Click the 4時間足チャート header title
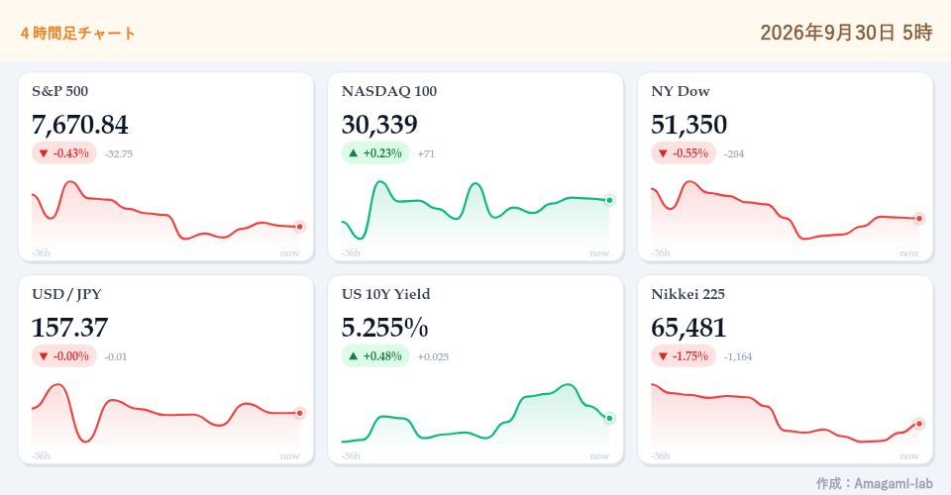The width and height of the screenshot is (951, 495). 77,33
